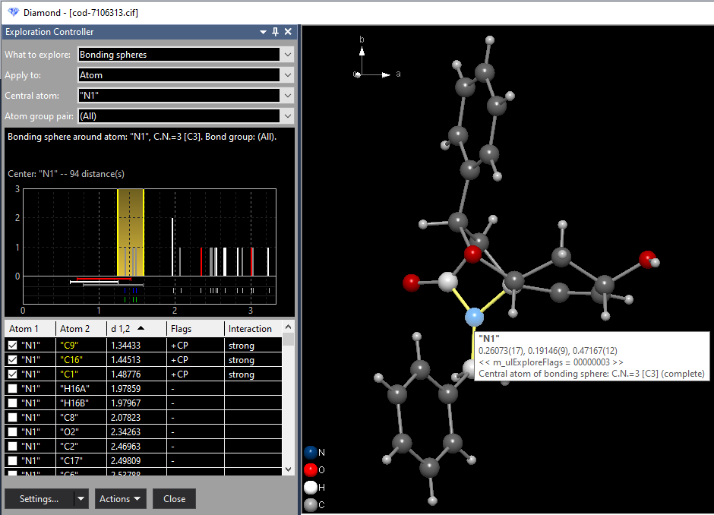
Task: Uncheck the N1 to C9 bond checkbox
Action: tap(11, 345)
